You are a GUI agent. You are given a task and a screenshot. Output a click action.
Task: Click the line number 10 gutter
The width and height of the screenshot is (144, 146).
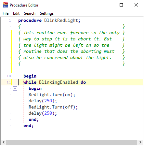(x=9, y=76)
